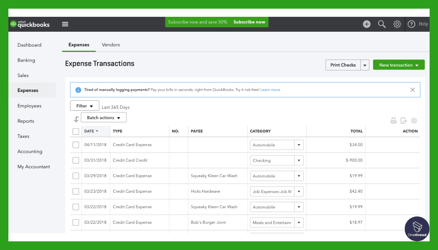Click the $-900.00 total

coord(354,160)
